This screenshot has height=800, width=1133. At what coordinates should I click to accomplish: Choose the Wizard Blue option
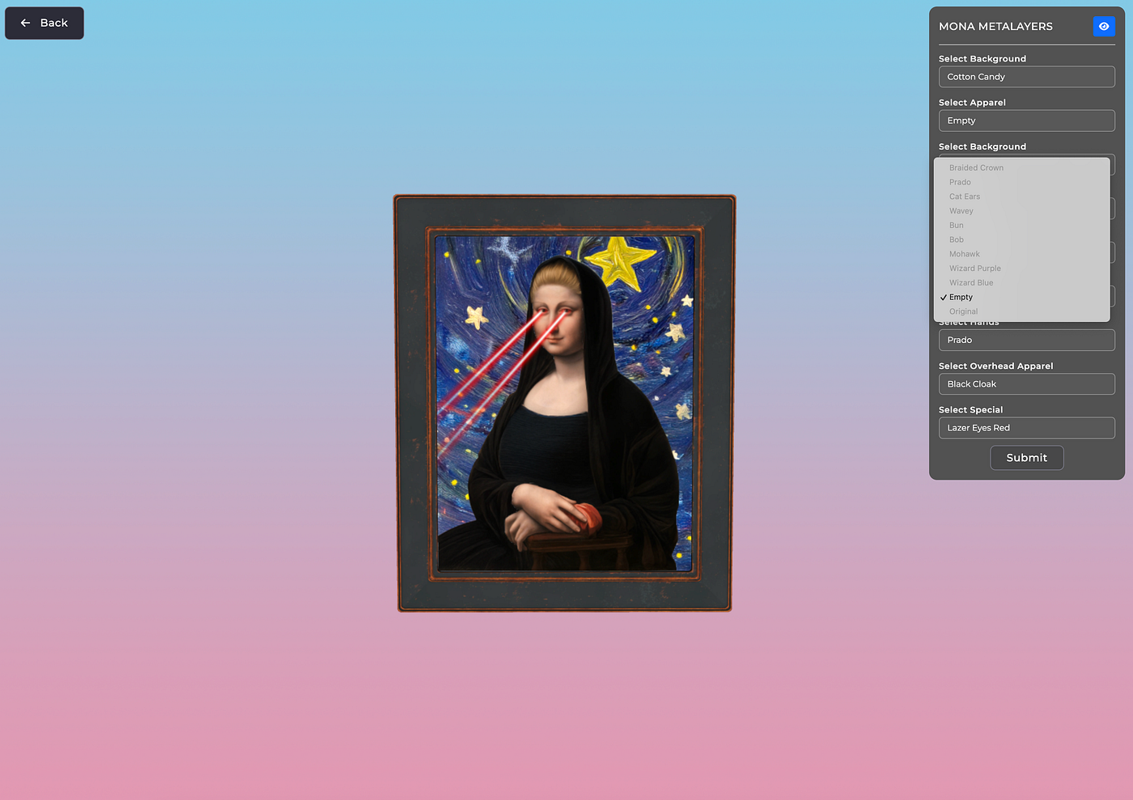1021,283
